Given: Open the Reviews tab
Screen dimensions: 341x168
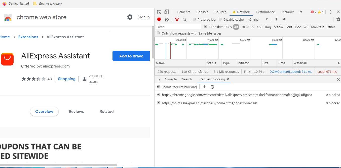Looking at the screenshot, I should [77, 111].
